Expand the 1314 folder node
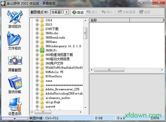The width and height of the screenshot is (166, 122). (x=37, y=20)
